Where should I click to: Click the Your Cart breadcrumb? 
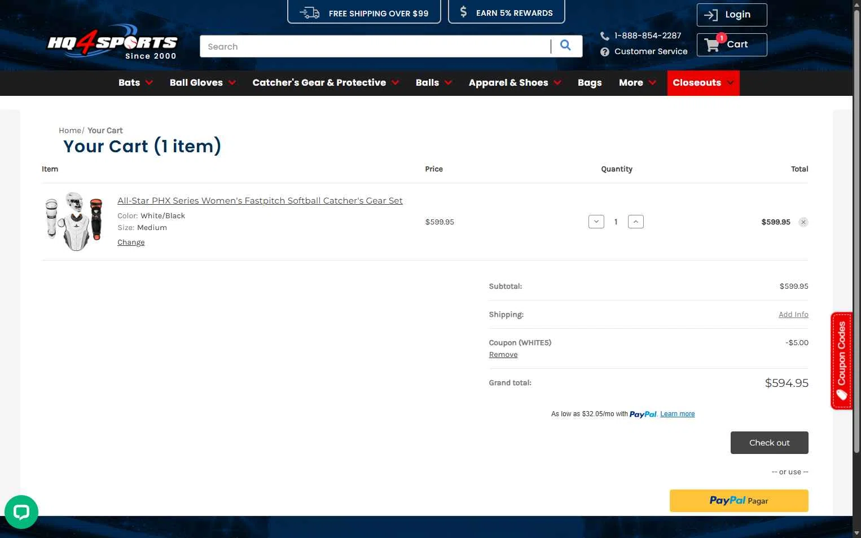[x=105, y=130]
